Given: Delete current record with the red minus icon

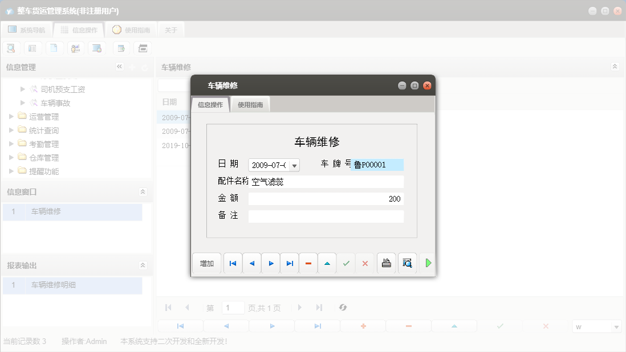Looking at the screenshot, I should 308,263.
